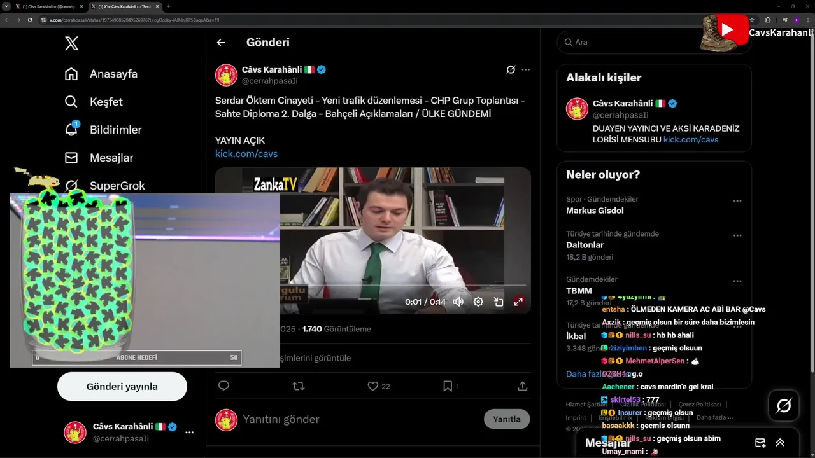Switch to the first browser tab
The image size is (815, 458).
(x=48, y=6)
